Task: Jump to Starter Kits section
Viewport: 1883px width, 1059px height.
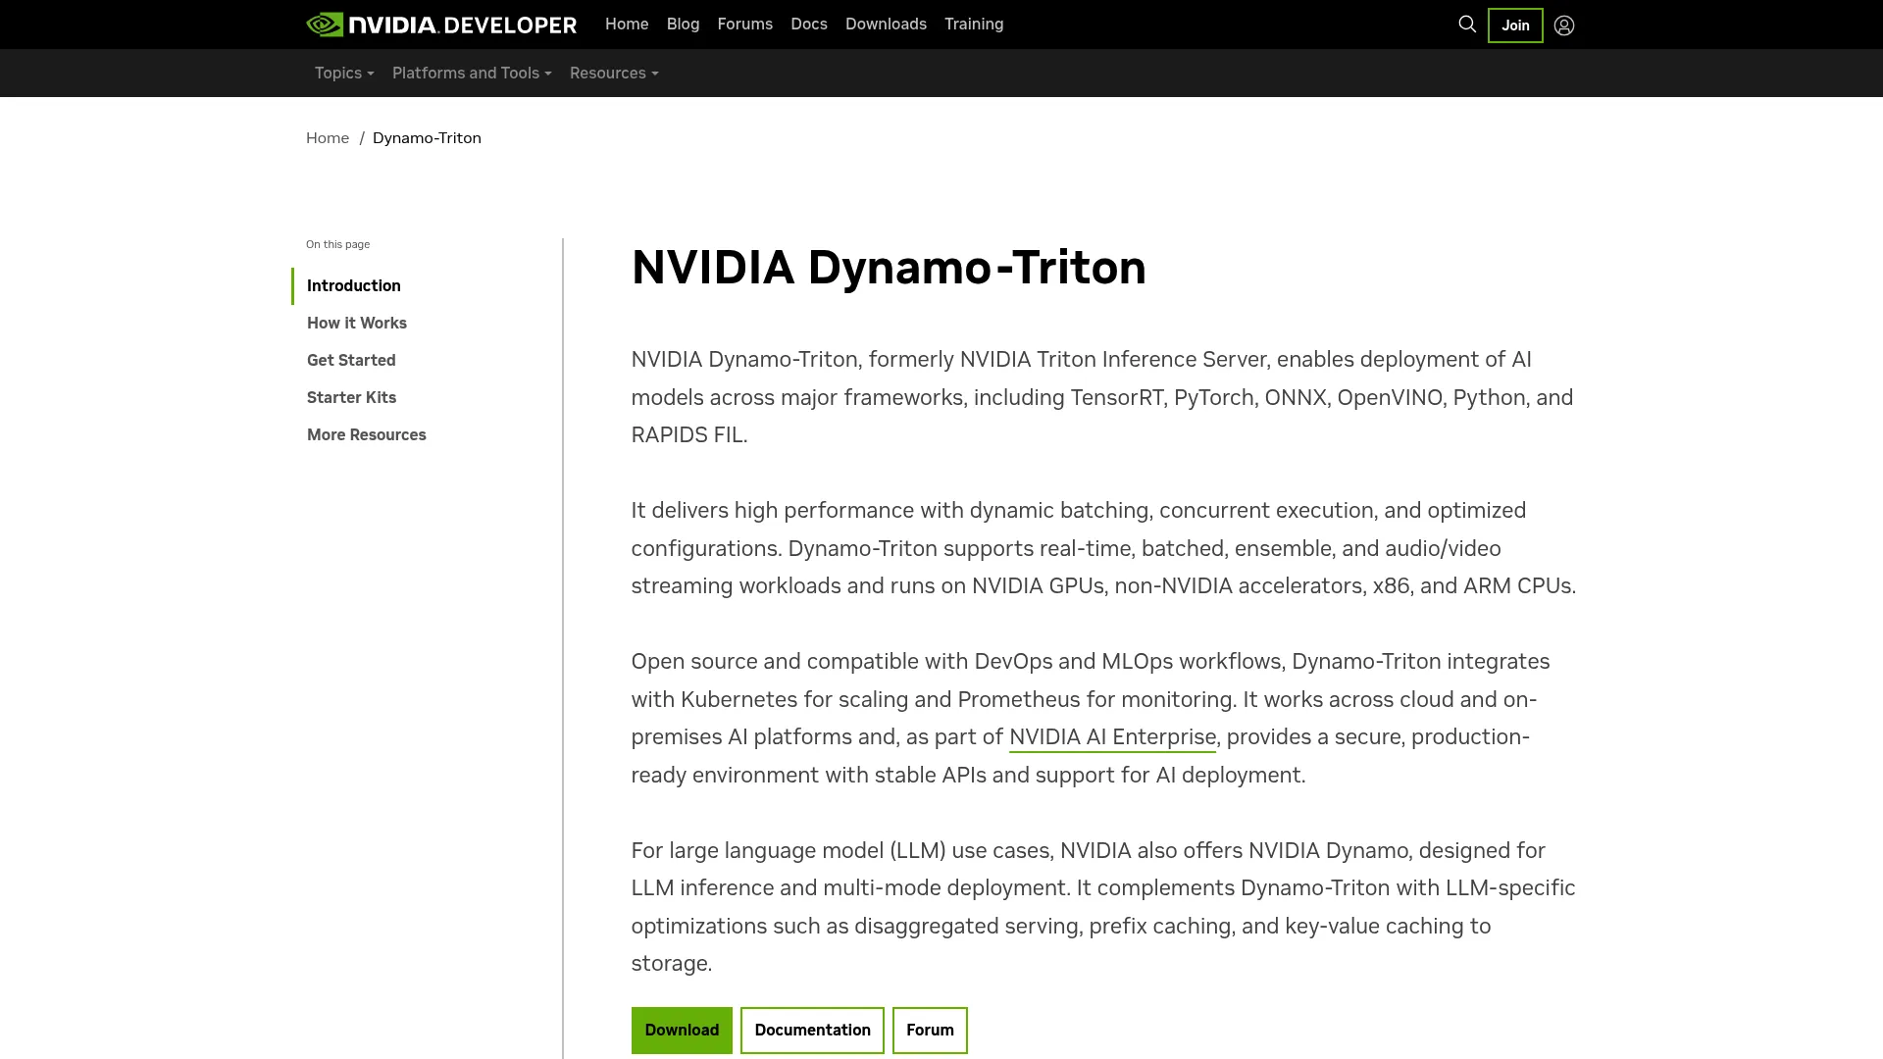Action: (x=351, y=398)
